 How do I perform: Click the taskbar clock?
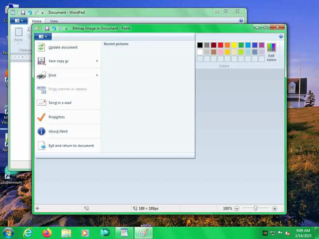click(x=303, y=233)
